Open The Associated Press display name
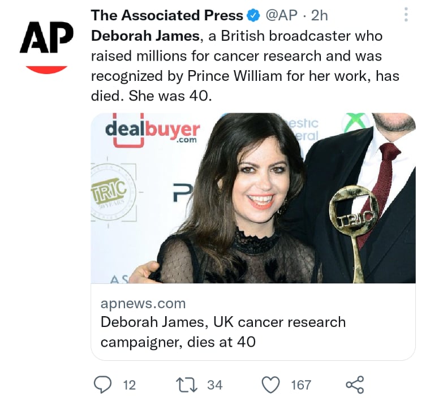 167,15
